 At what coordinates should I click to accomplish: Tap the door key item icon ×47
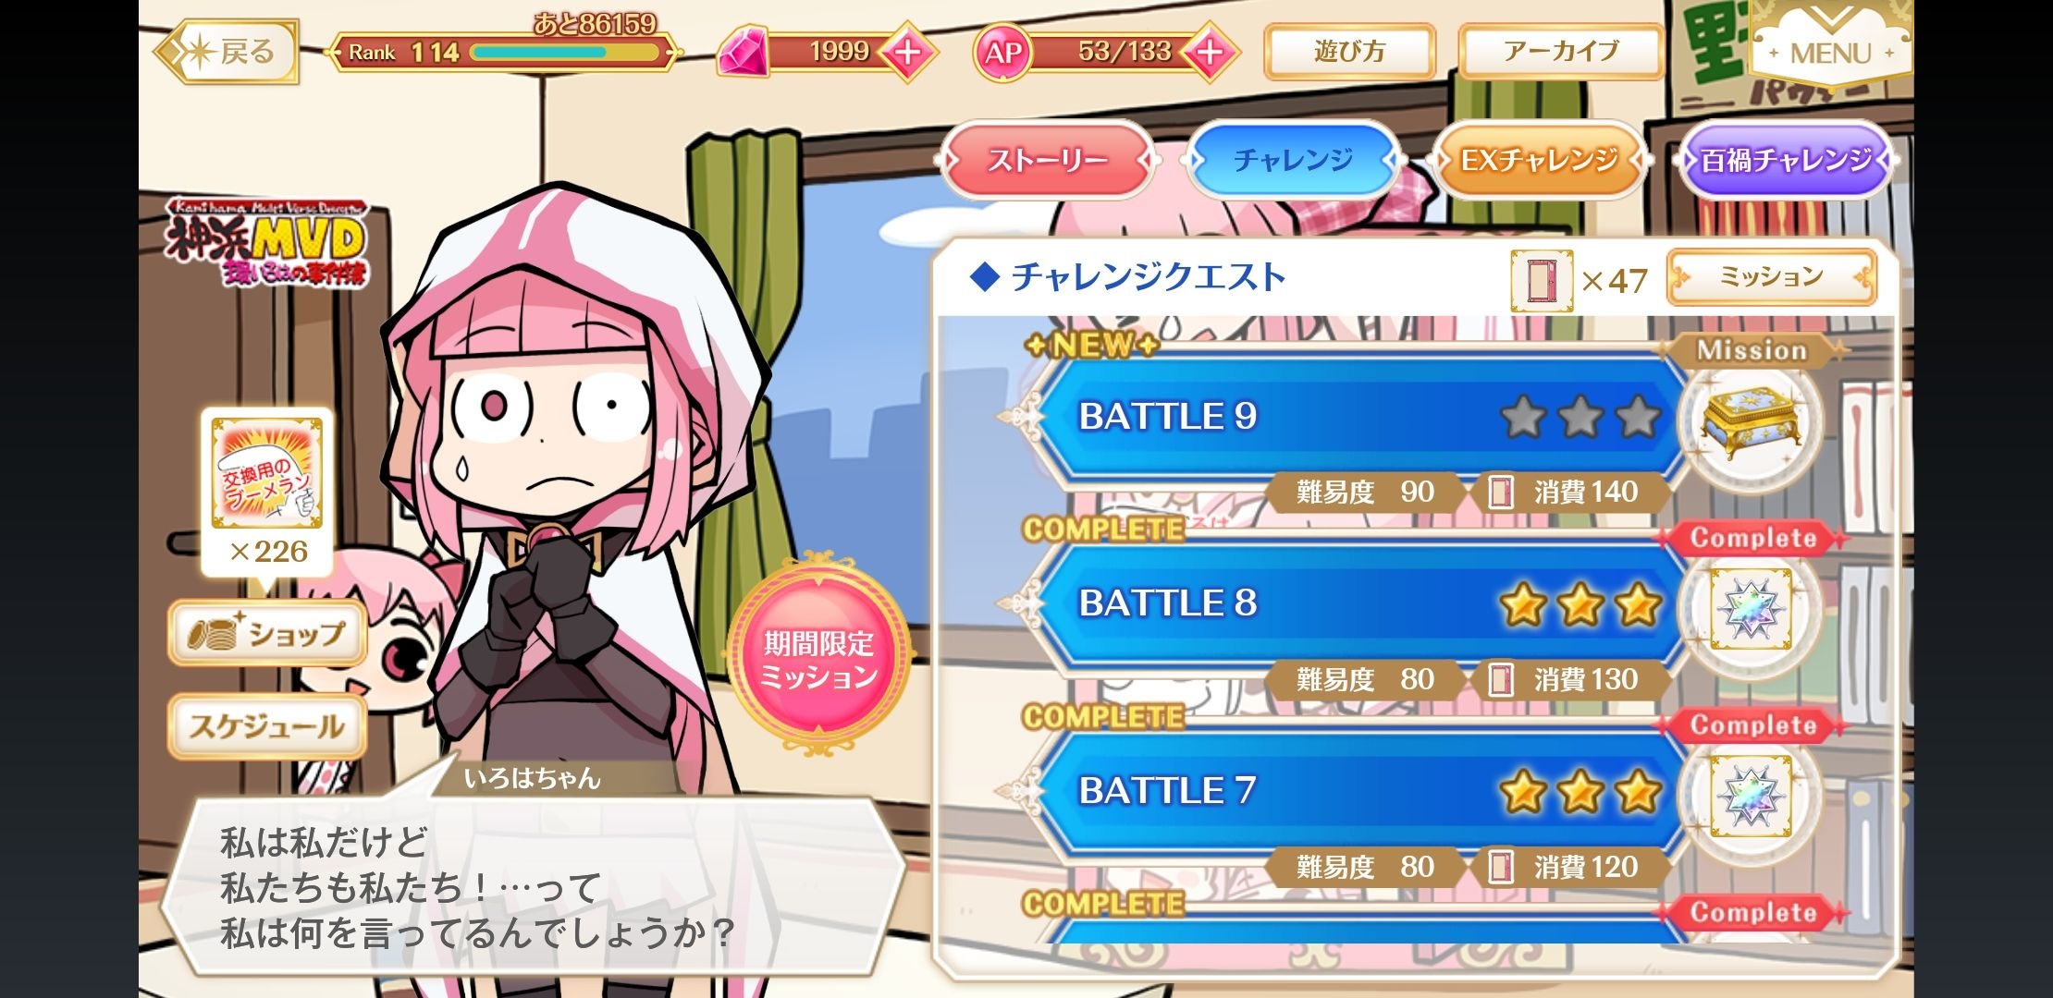point(1541,281)
